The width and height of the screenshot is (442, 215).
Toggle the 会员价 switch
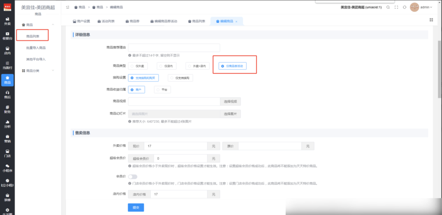point(133,177)
